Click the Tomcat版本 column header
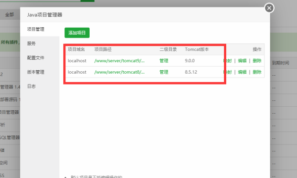Image resolution: width=297 pixels, height=178 pixels. pyautogui.click(x=197, y=49)
